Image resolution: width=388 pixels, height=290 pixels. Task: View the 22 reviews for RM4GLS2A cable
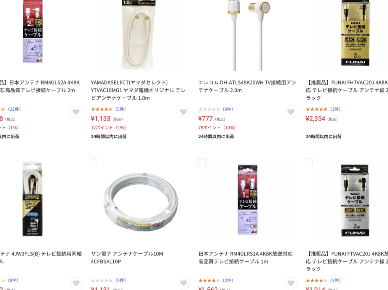coord(14,109)
